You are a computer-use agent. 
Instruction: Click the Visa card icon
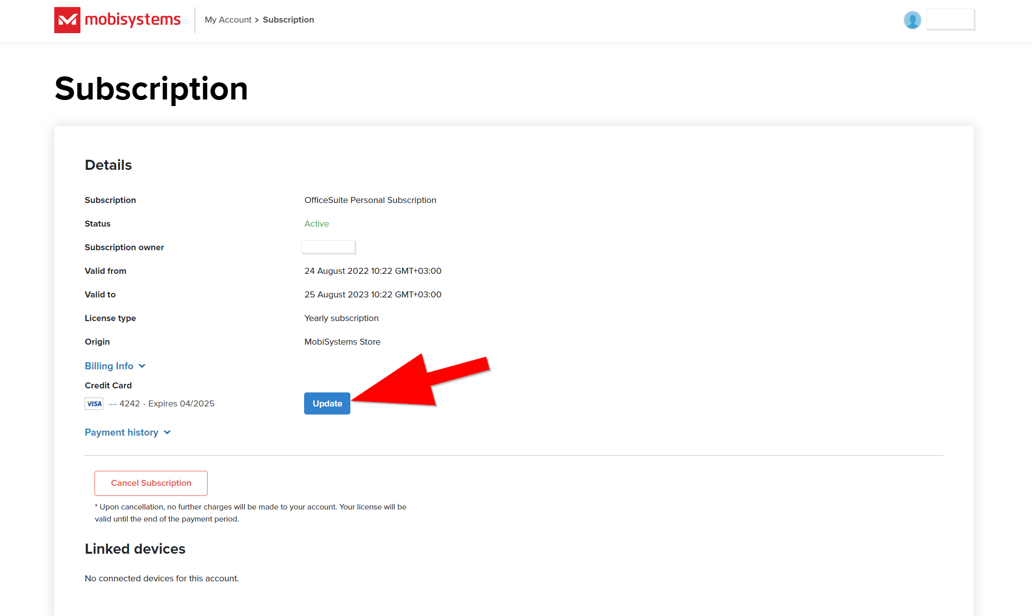[94, 403]
